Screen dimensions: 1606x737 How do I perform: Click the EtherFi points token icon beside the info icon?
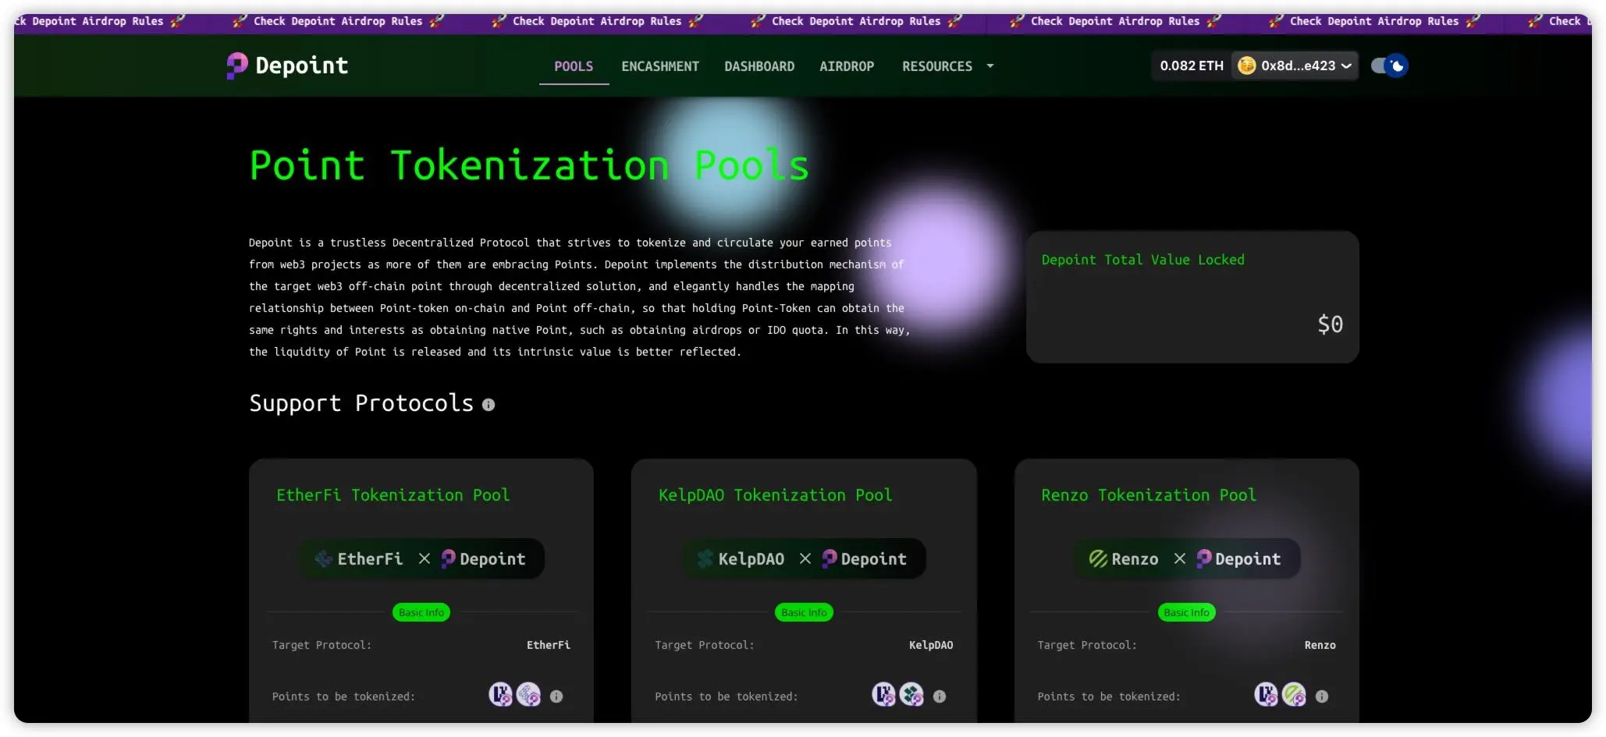[x=528, y=694]
